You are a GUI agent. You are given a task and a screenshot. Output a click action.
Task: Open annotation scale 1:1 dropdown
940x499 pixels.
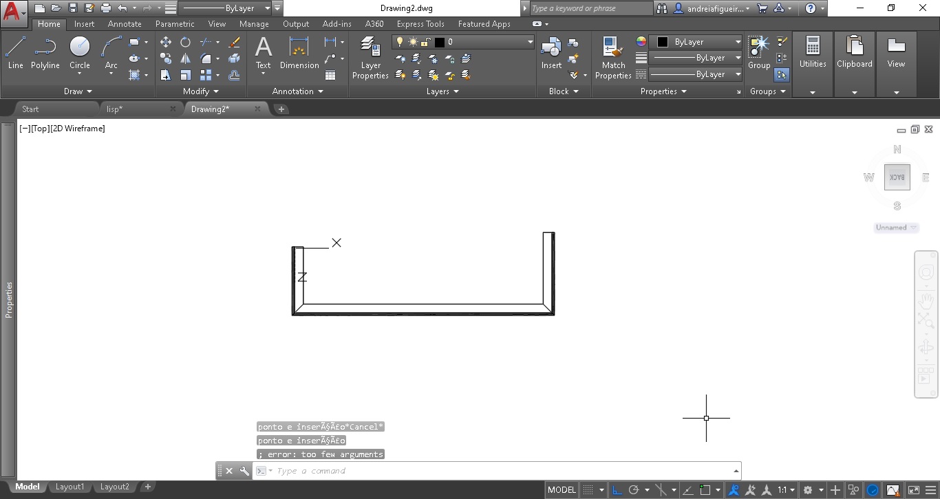pyautogui.click(x=787, y=490)
